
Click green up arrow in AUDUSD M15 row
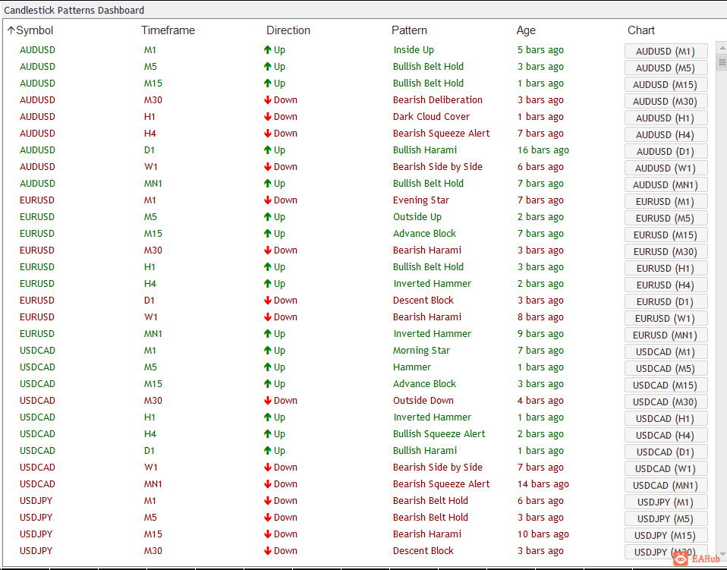click(268, 83)
